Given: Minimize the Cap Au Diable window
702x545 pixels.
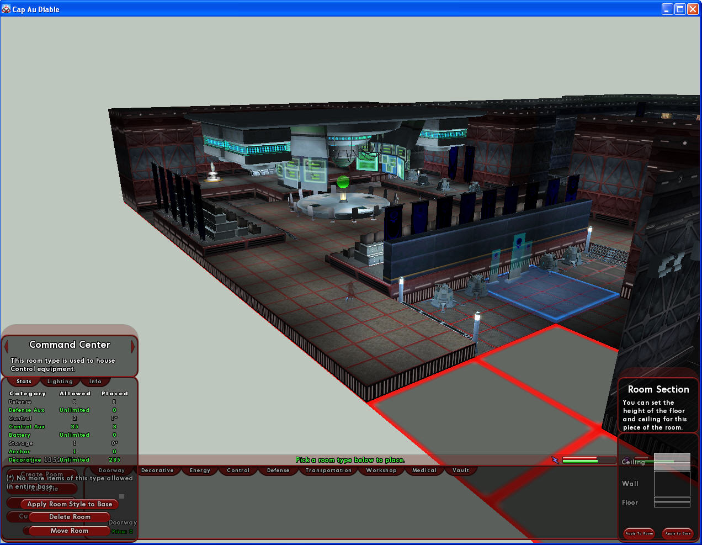Looking at the screenshot, I should click(x=667, y=9).
